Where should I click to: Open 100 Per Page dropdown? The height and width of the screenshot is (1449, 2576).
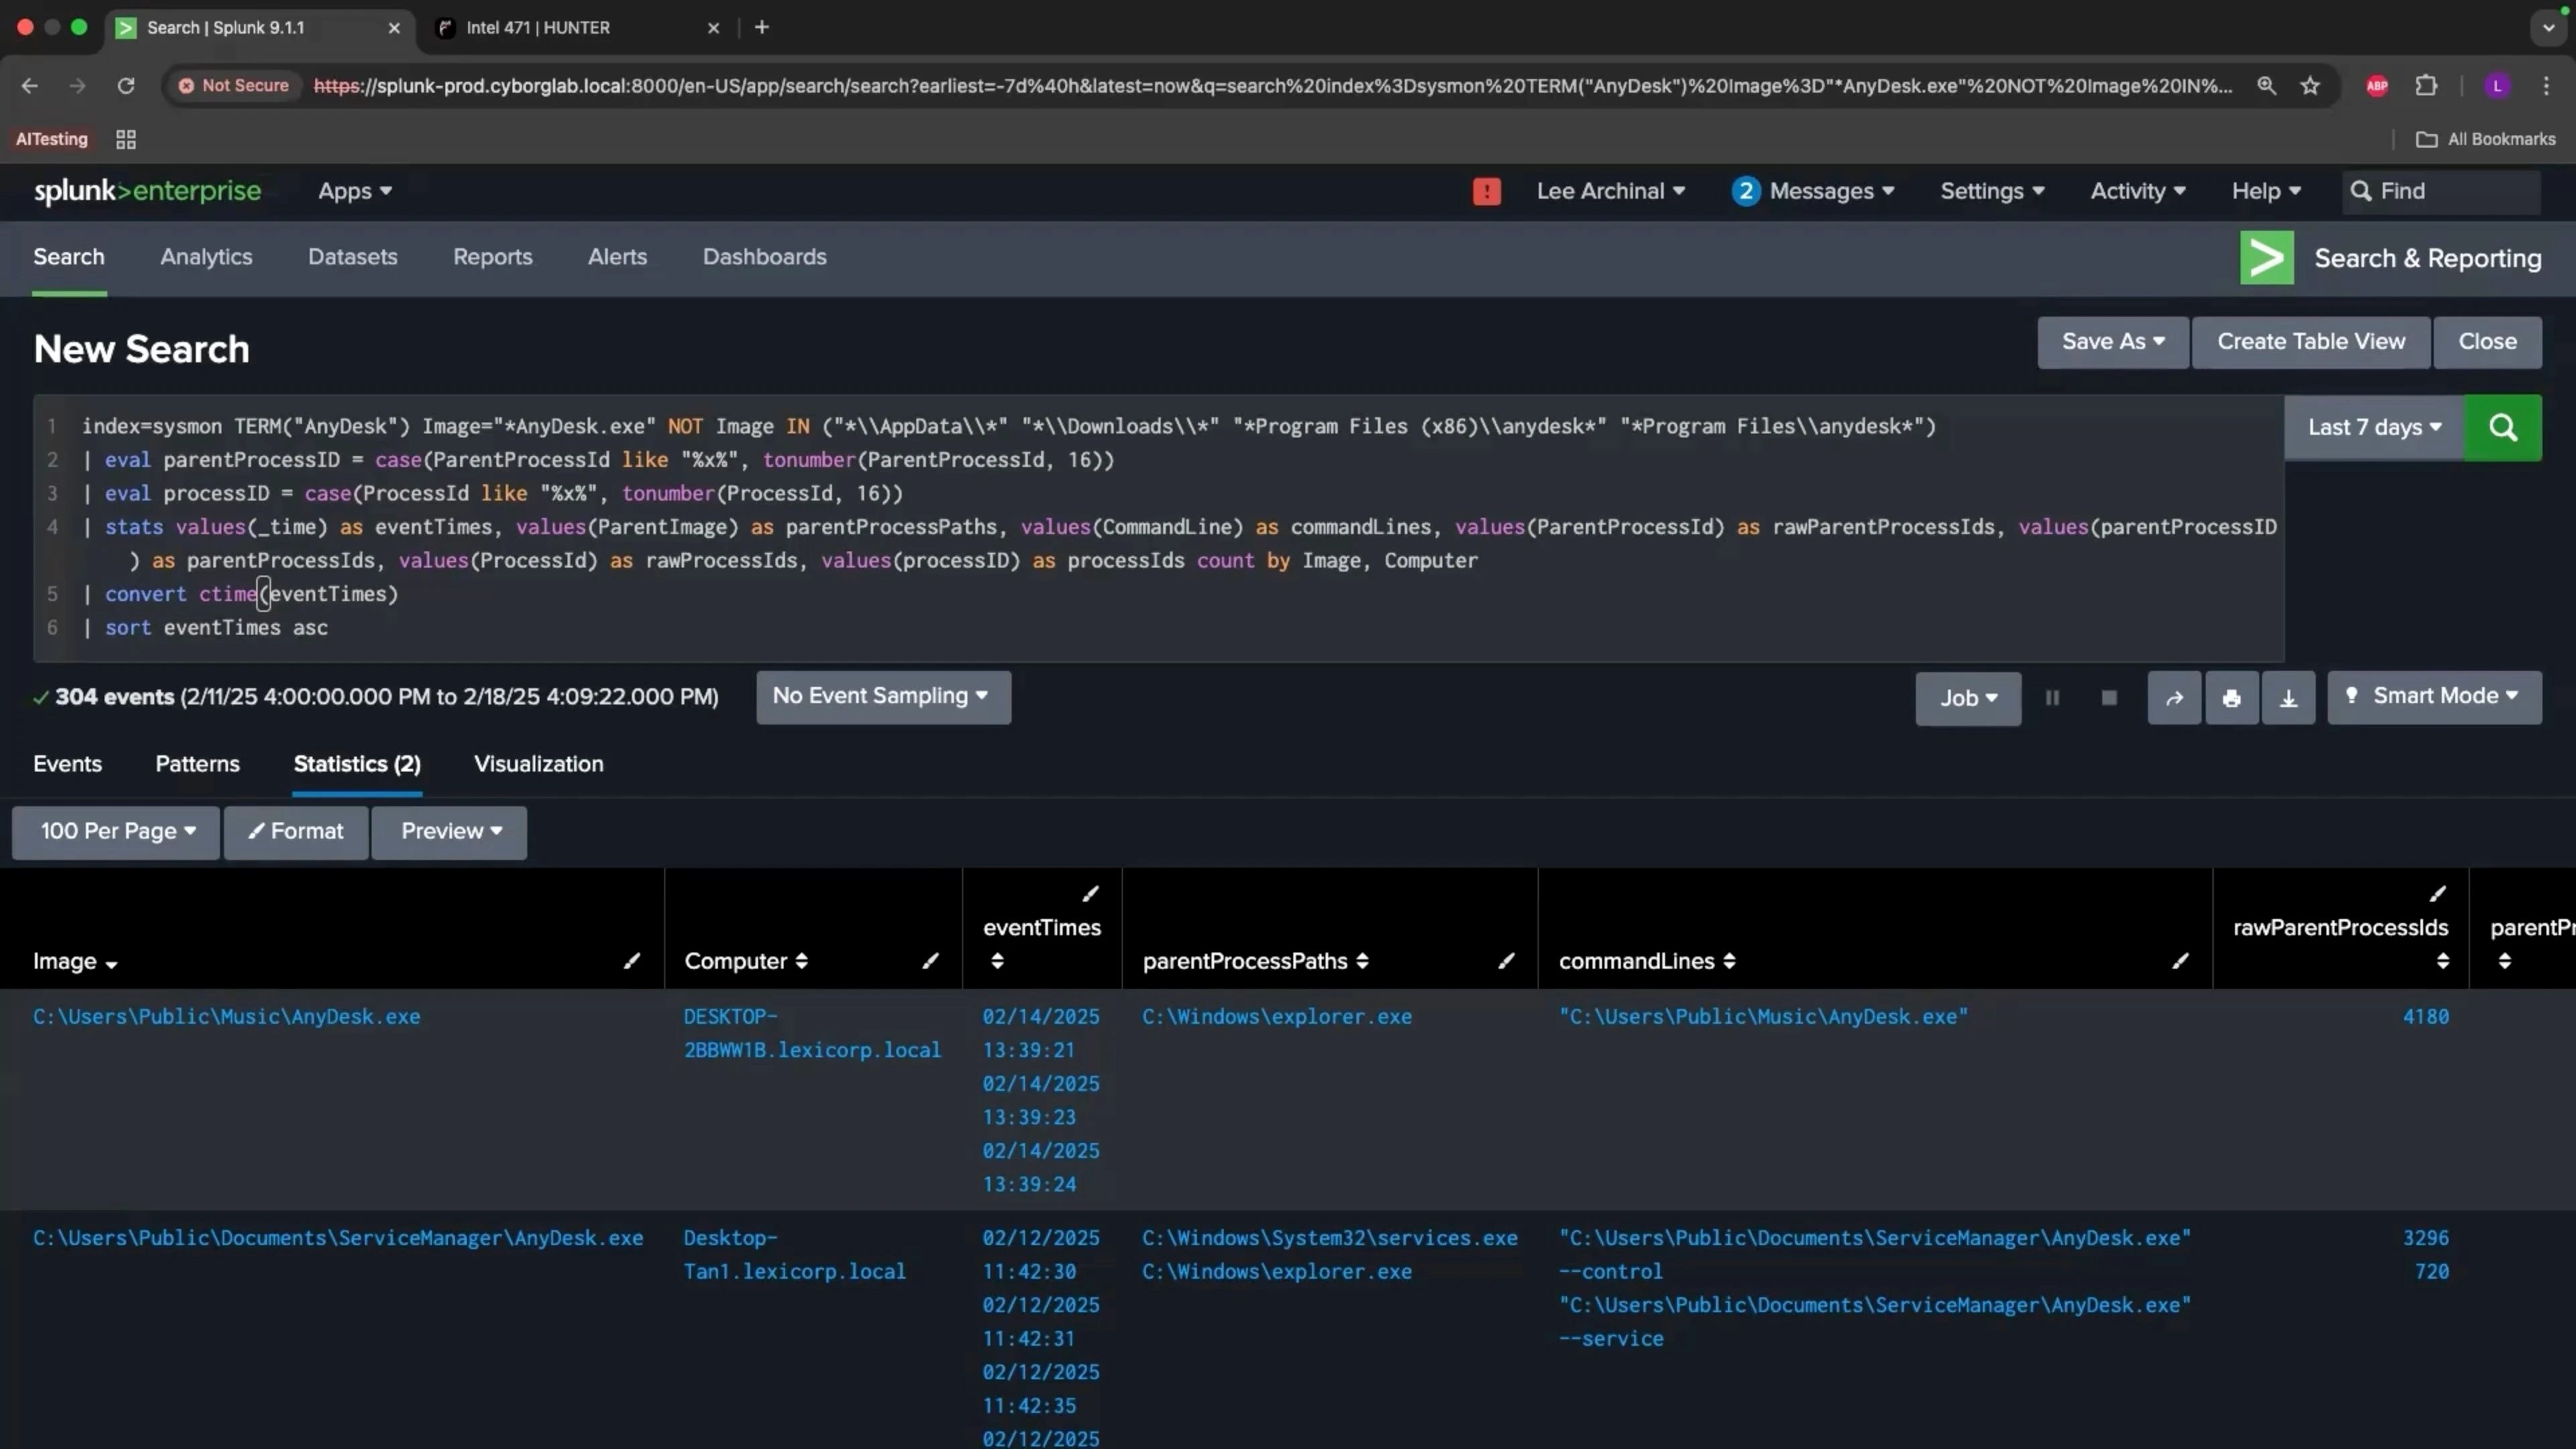116,832
